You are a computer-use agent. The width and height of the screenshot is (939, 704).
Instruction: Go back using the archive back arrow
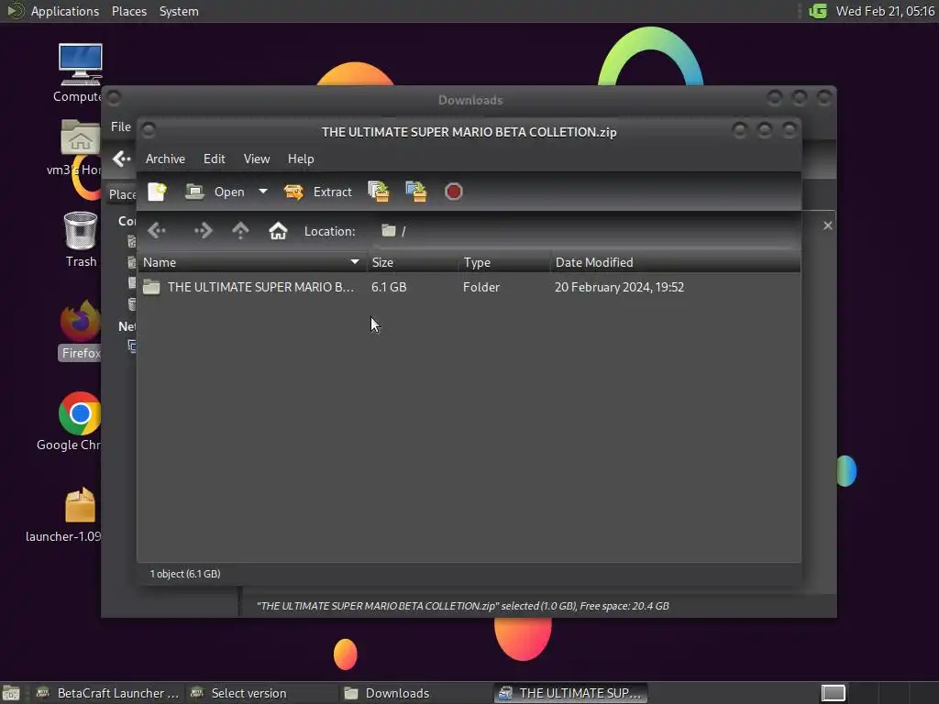click(x=157, y=230)
